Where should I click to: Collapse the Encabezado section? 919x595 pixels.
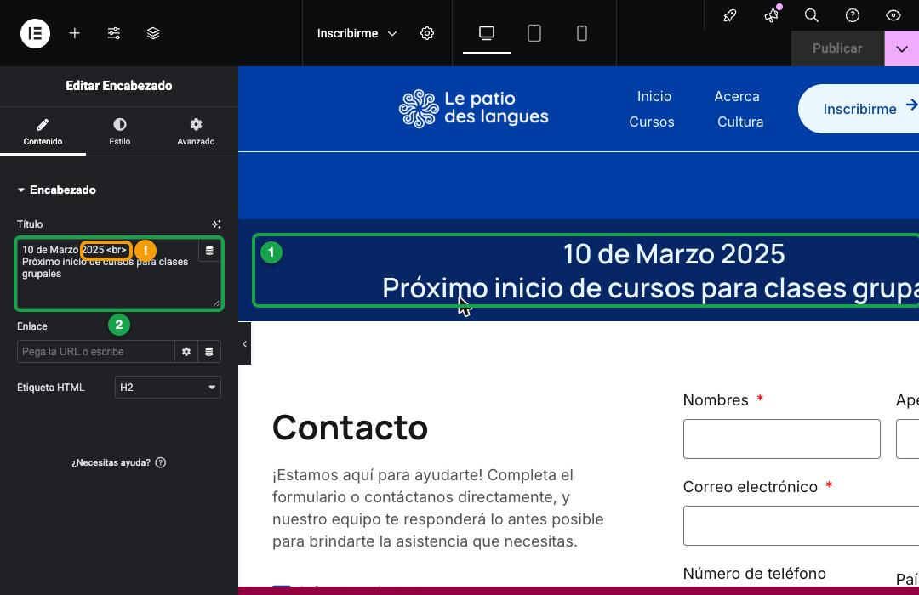[x=57, y=190]
